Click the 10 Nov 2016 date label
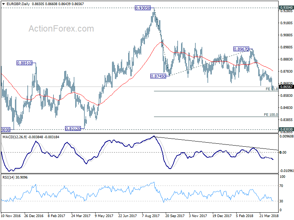Image resolution: width=294 pixels, height=220 pixels. pos(11,216)
